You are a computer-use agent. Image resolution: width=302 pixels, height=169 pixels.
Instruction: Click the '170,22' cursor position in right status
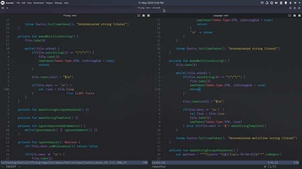tap(273, 162)
